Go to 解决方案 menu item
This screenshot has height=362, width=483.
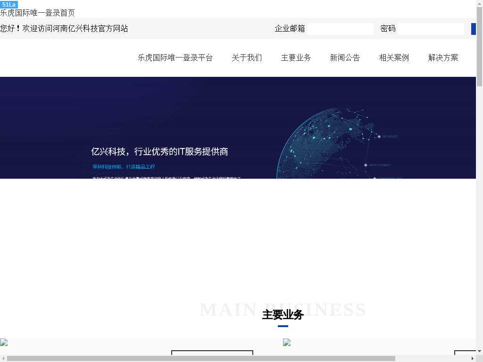[443, 58]
